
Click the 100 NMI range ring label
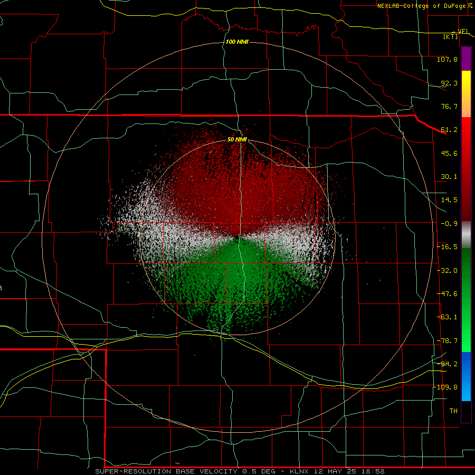[237, 42]
